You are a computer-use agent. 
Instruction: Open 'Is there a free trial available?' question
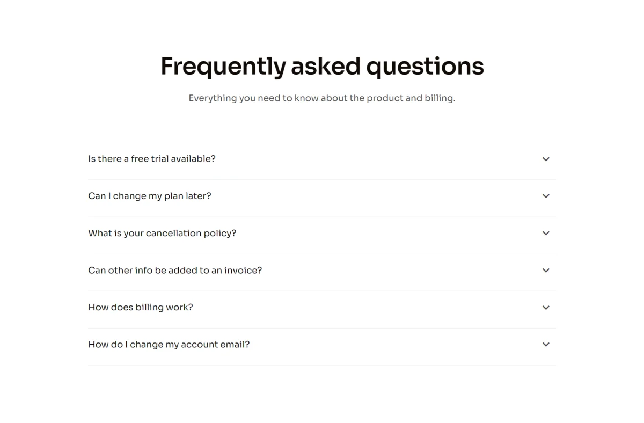point(152,159)
